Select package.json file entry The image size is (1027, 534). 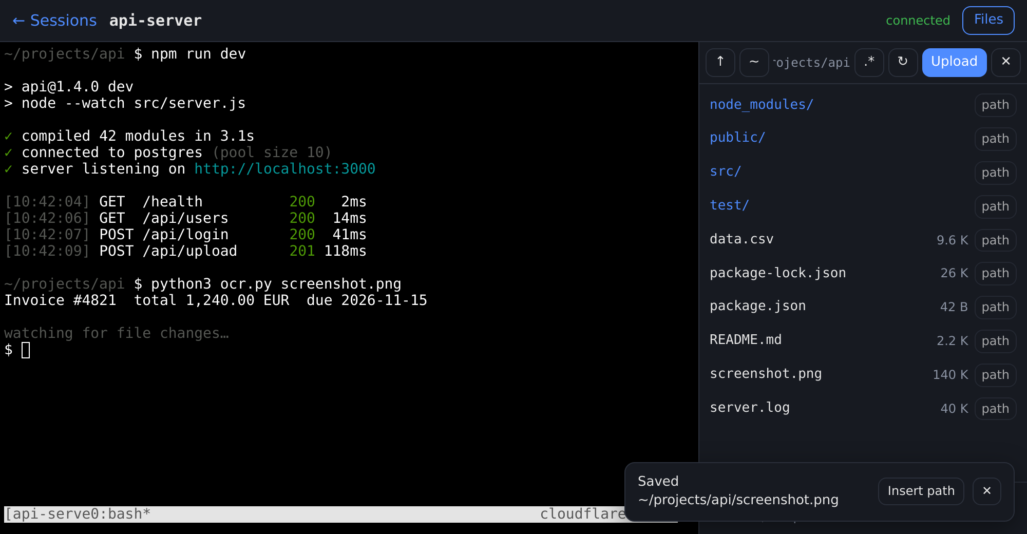[x=757, y=306]
